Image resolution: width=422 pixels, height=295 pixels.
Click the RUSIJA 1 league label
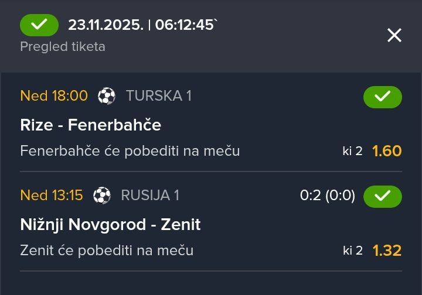(150, 195)
